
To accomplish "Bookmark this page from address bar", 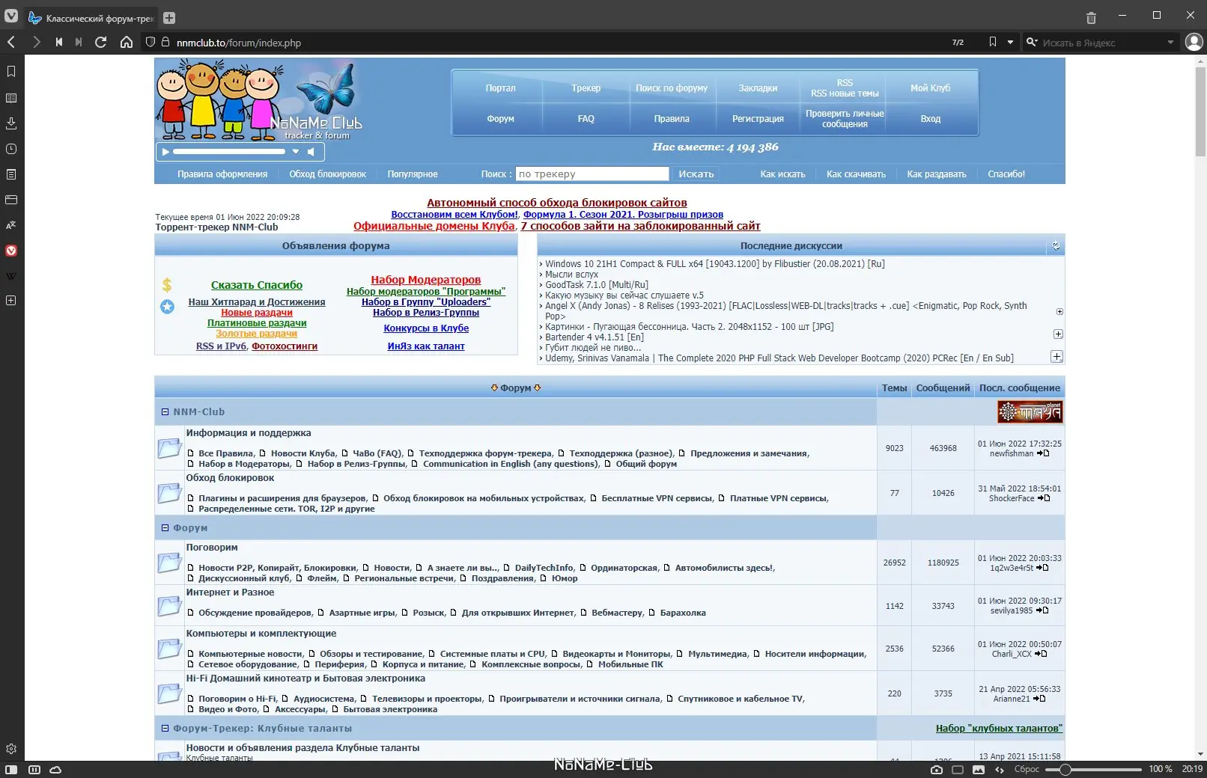I will (993, 42).
